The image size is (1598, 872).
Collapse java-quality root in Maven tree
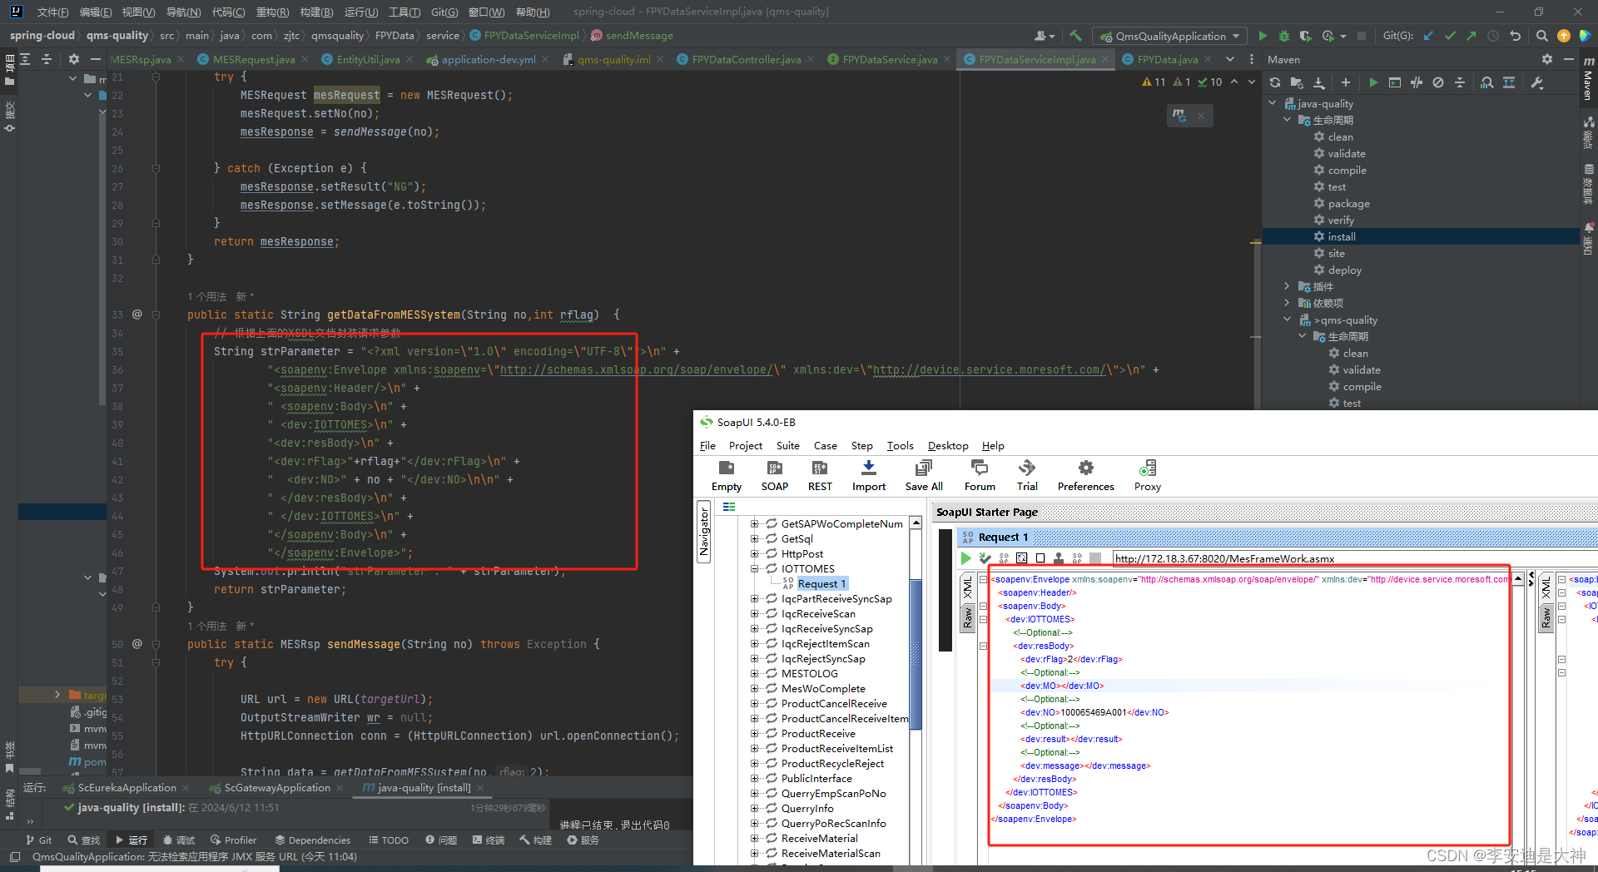coord(1273,103)
